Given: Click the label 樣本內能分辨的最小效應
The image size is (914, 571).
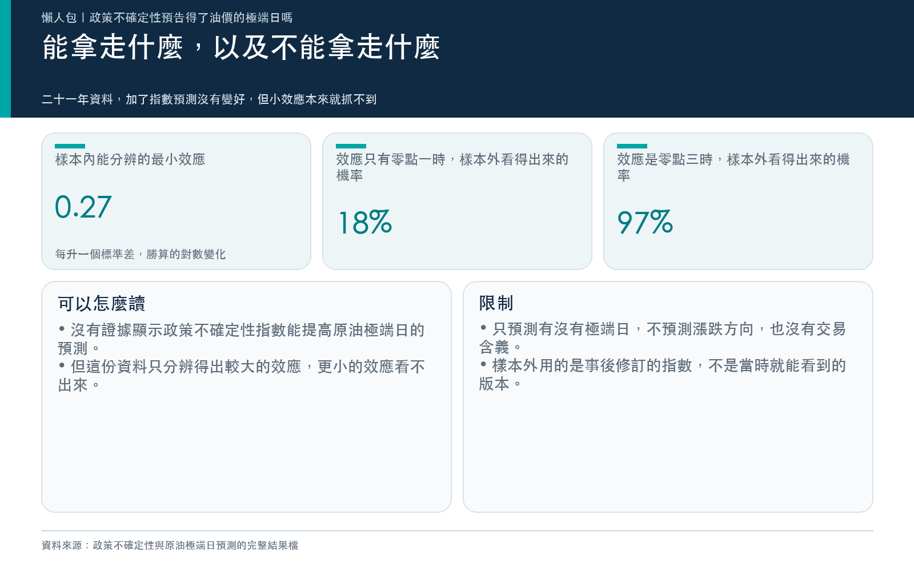Looking at the screenshot, I should tap(130, 159).
